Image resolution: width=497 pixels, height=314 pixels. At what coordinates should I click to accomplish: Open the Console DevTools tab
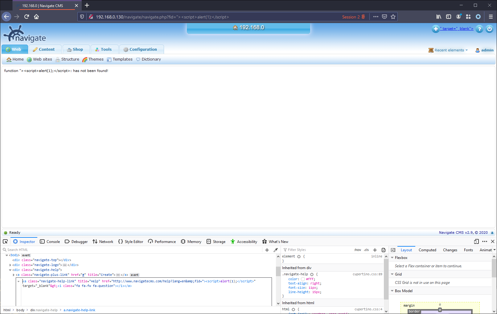50,242
